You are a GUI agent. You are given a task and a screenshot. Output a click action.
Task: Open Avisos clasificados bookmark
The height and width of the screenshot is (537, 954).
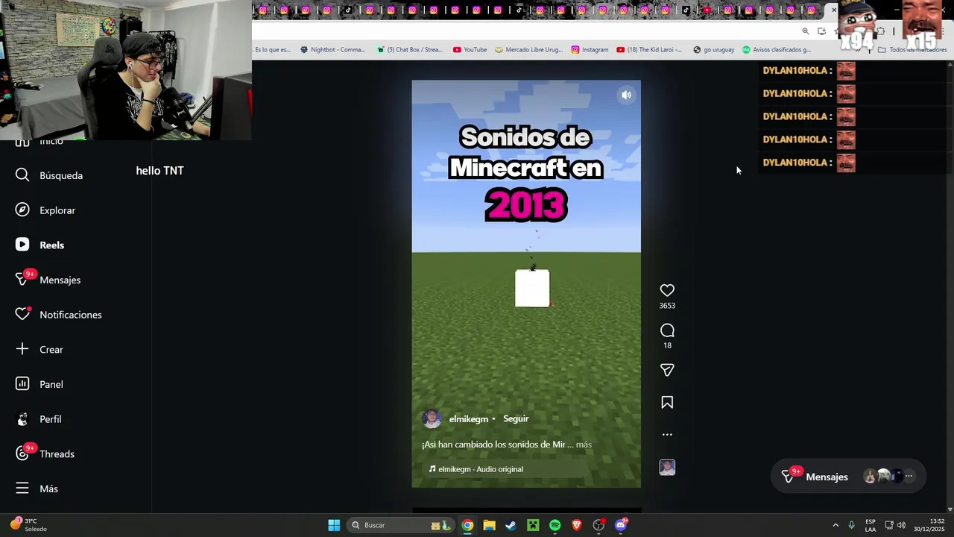click(x=776, y=50)
